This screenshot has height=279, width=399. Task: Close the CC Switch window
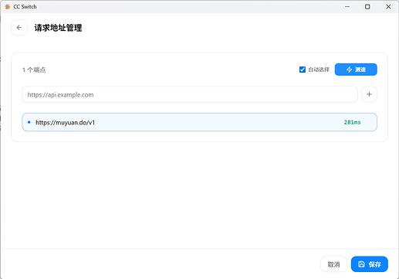pyautogui.click(x=388, y=7)
